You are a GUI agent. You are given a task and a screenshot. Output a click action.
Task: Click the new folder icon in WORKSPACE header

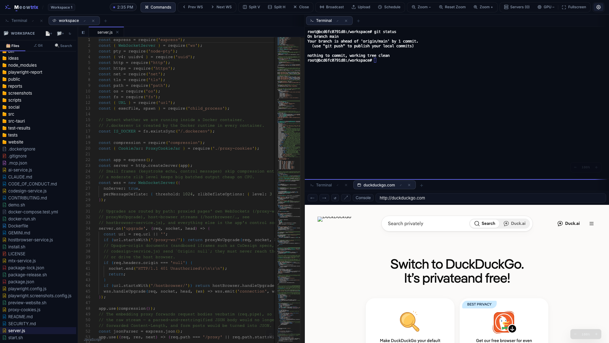(x=60, y=33)
